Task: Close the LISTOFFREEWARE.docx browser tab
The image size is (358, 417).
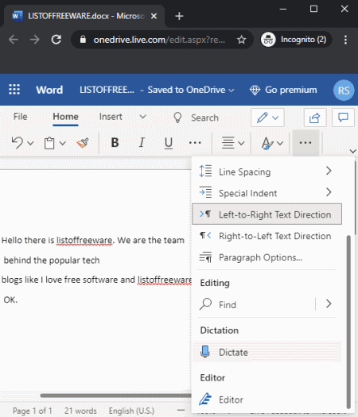Action: click(x=154, y=16)
